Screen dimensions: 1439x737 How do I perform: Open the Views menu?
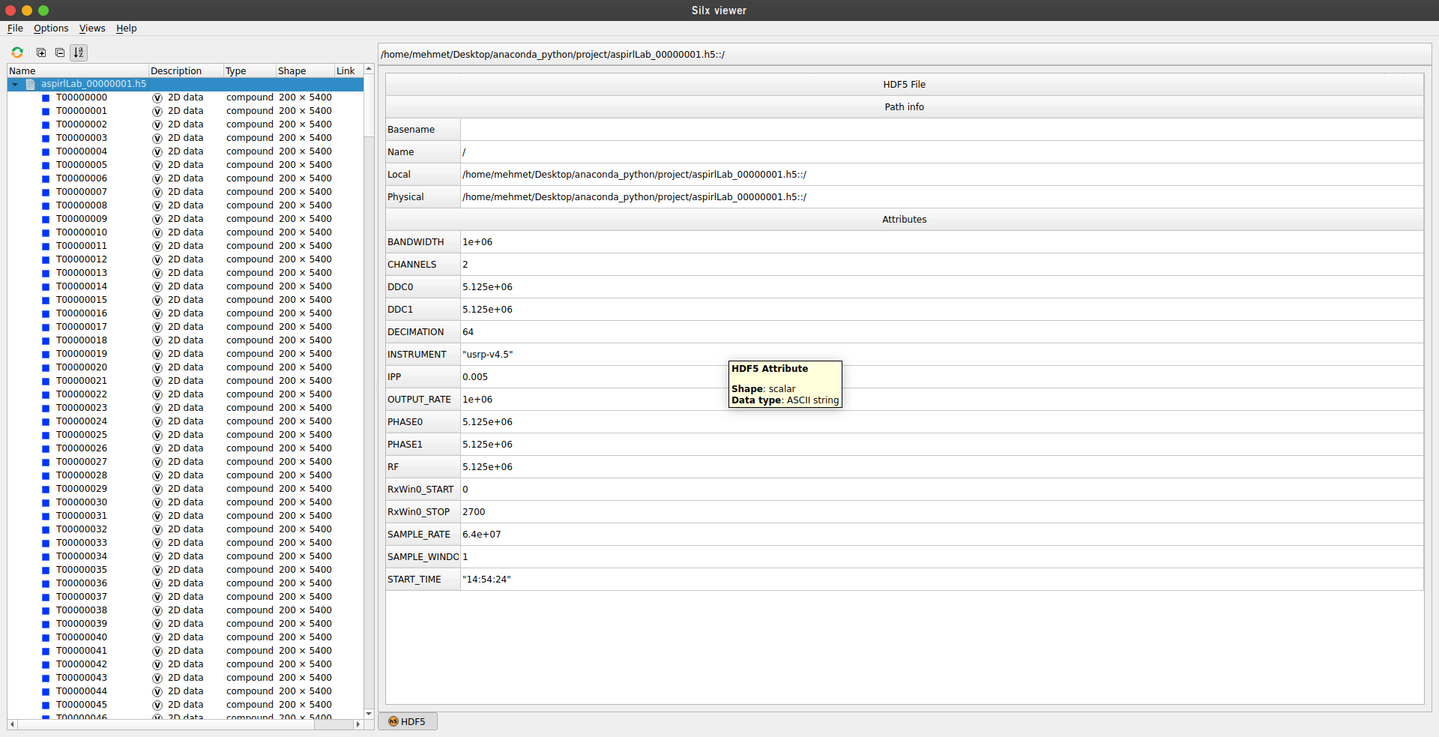pos(92,28)
